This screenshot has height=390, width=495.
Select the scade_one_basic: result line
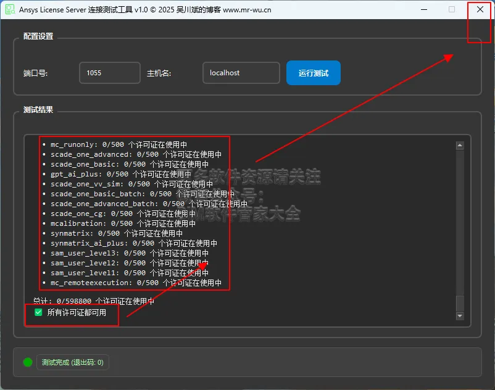(126, 164)
